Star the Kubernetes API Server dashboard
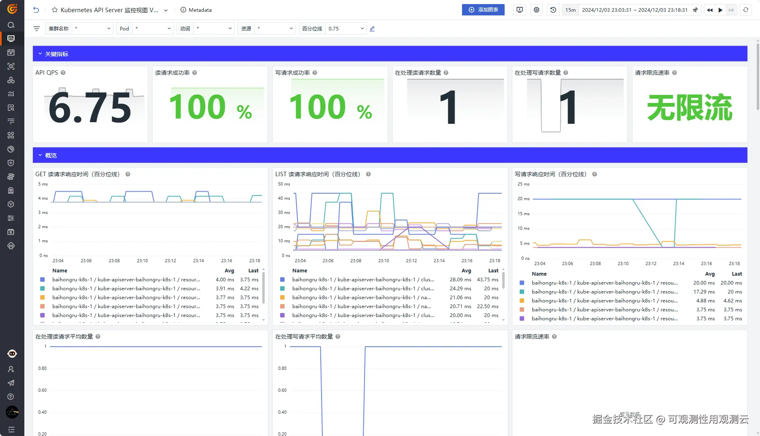760x436 pixels. tap(55, 10)
